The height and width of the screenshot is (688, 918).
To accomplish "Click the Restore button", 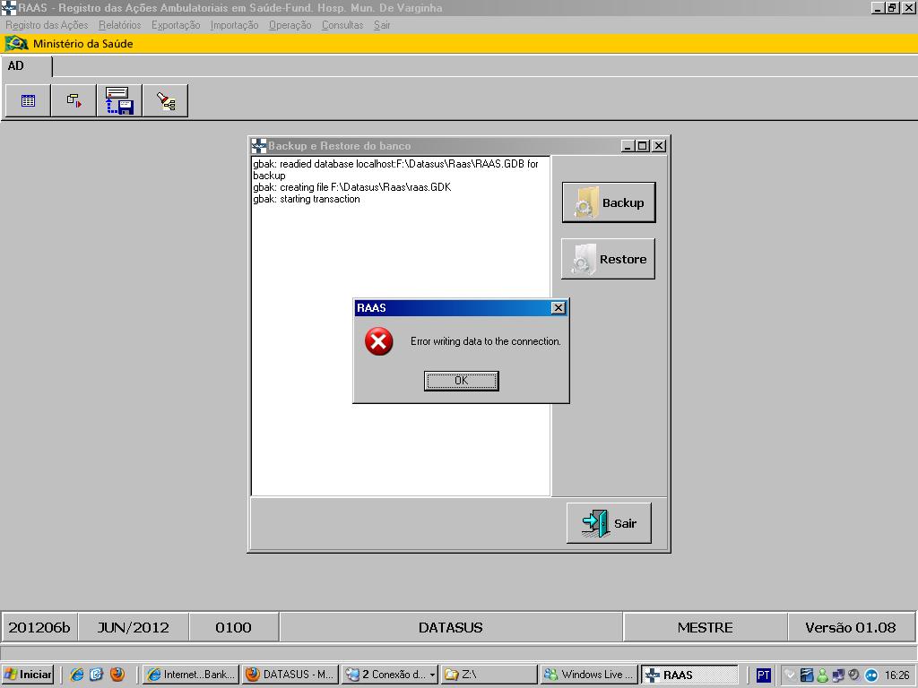I will click(608, 259).
